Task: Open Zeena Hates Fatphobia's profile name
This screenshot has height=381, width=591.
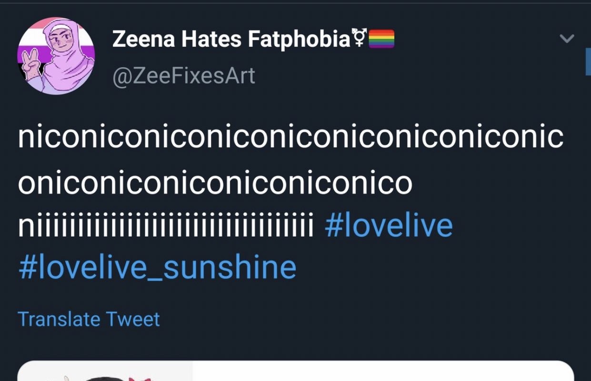Action: click(x=231, y=40)
